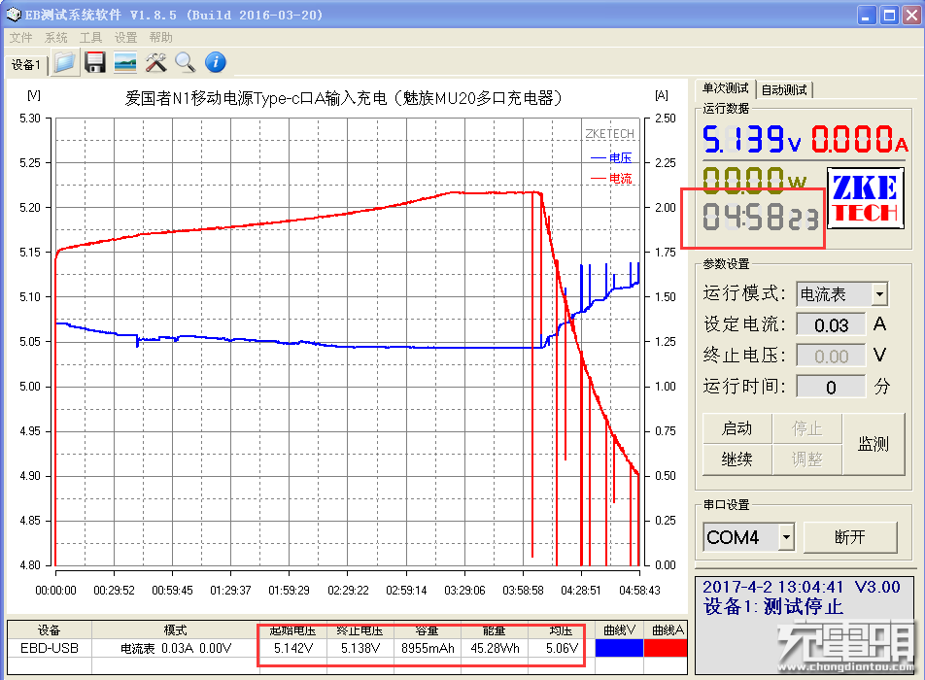This screenshot has height=680, width=925.
Task: Click the 监测 button
Action: click(874, 444)
